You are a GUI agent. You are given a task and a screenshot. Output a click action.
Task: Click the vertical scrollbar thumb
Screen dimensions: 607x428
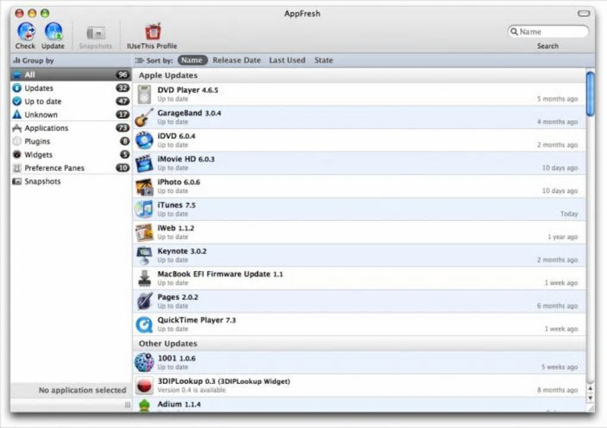pyautogui.click(x=590, y=94)
